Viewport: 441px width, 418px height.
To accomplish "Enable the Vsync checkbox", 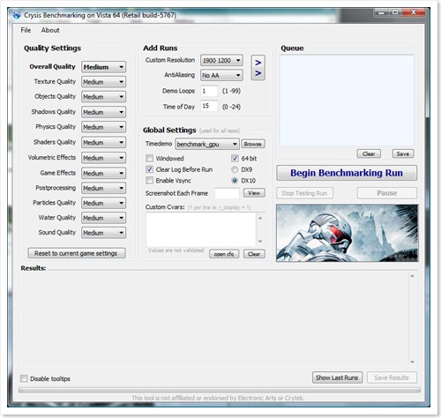I will (149, 180).
